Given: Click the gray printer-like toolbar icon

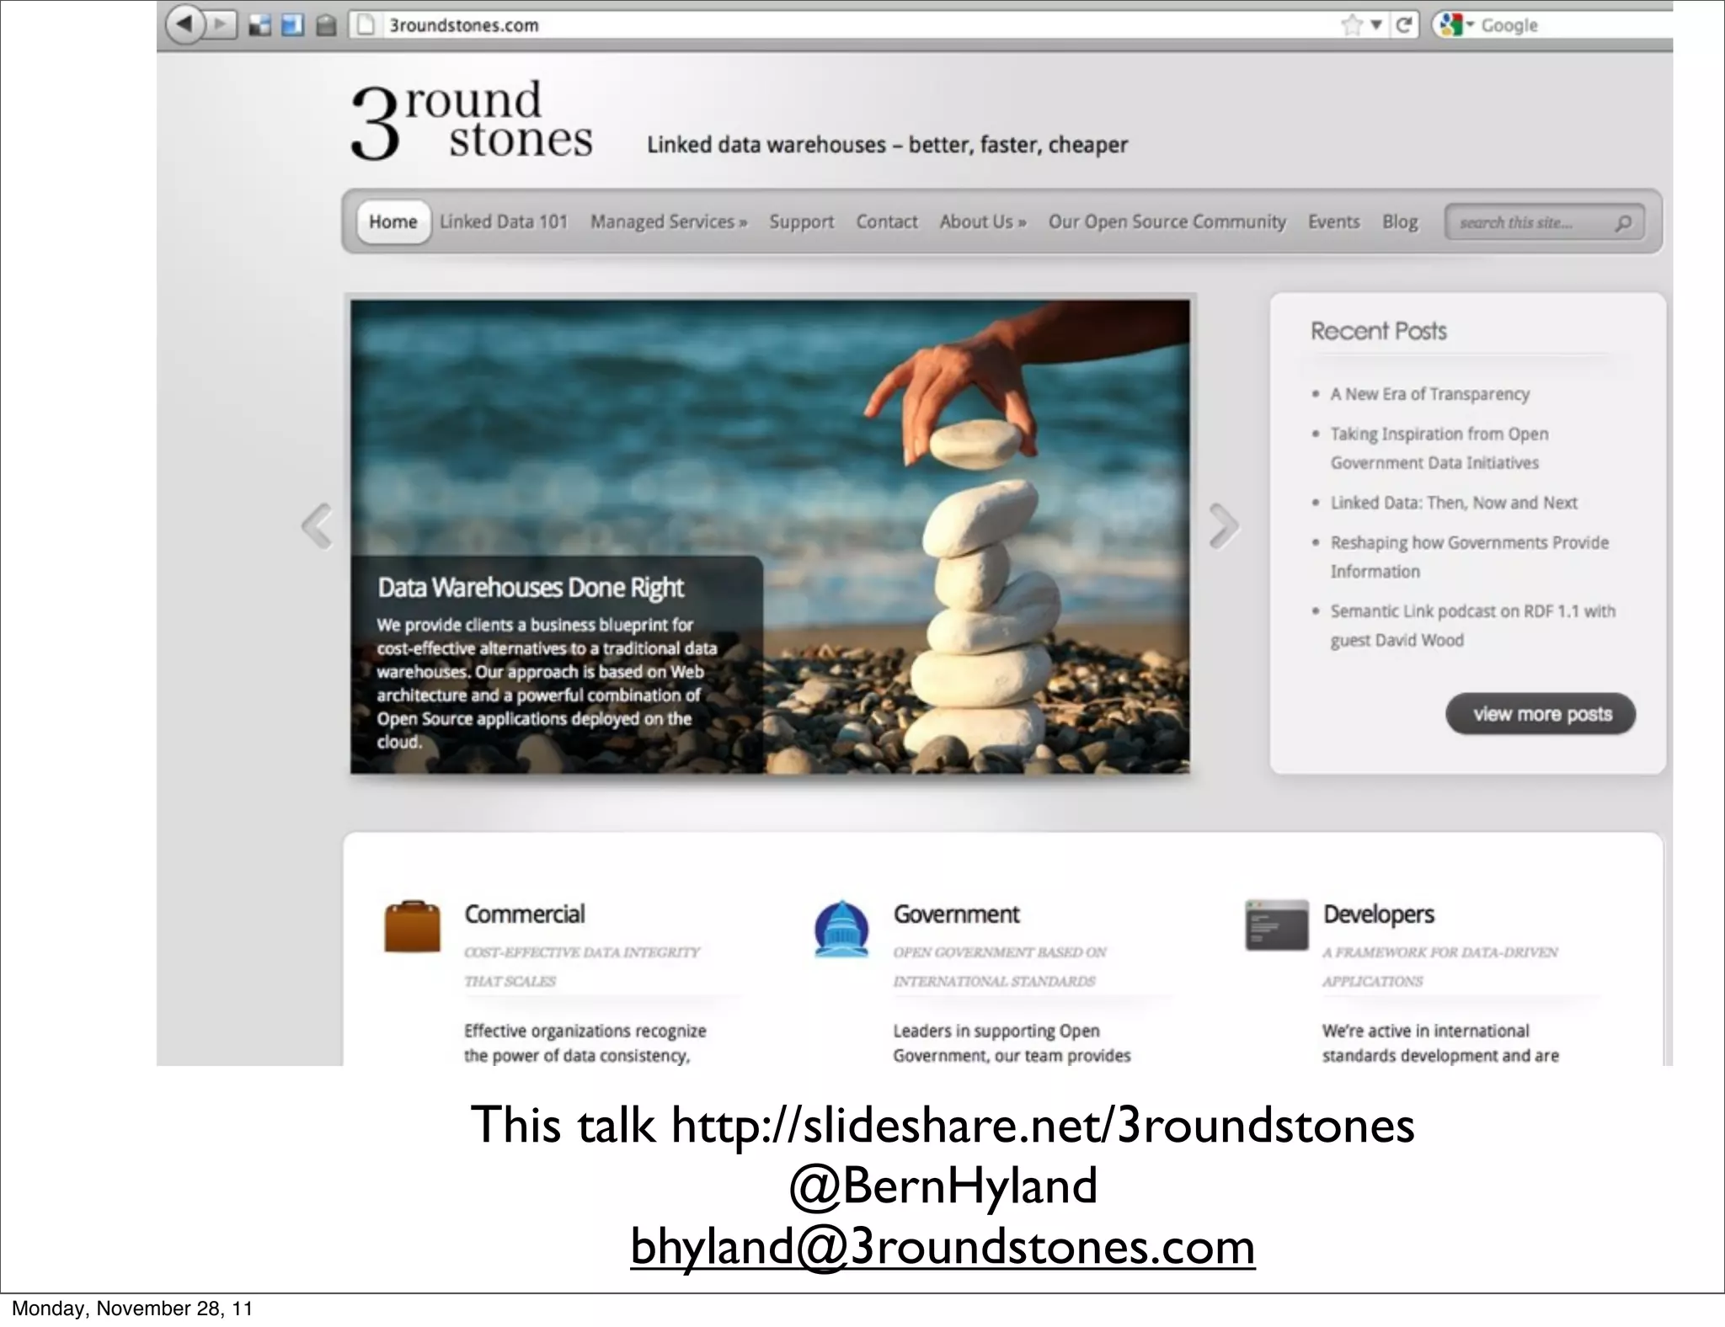Looking at the screenshot, I should pos(326,26).
